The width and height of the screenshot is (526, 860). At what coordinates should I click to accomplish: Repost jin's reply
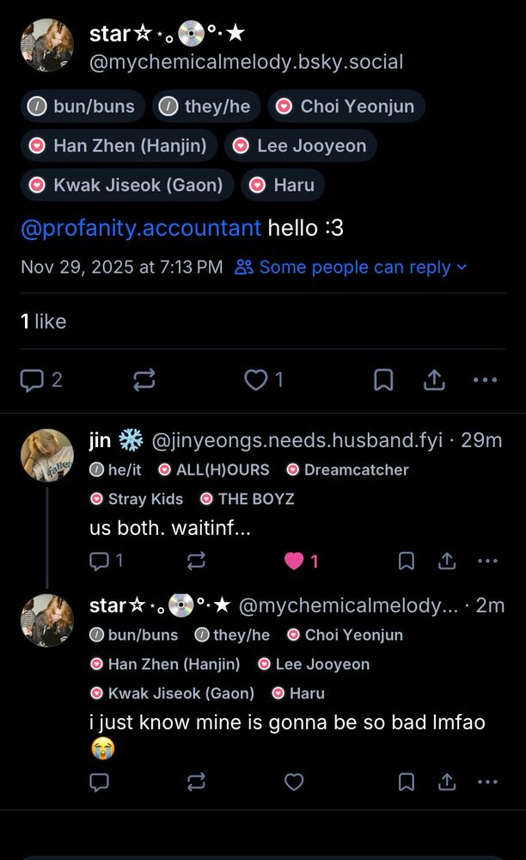pos(196,561)
